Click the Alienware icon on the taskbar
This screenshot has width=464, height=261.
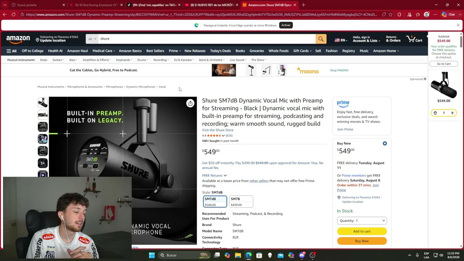(270, 255)
